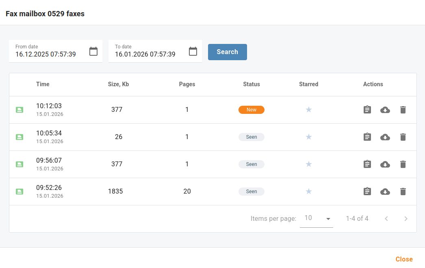Go to previous page of faxes
Screen dimensions: 425x268
[x=386, y=219]
